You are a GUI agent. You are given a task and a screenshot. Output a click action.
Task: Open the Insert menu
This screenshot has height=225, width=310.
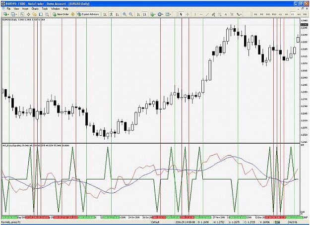[25, 9]
